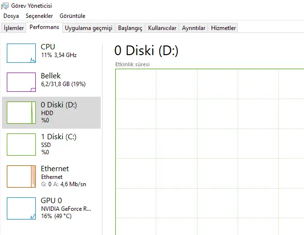Click the Task Manager title bar icon
Screen dimensions: 304x235
pos(5,6)
